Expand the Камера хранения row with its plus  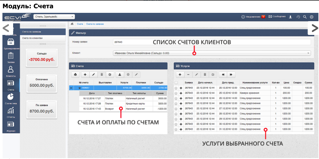(x=181, y=93)
